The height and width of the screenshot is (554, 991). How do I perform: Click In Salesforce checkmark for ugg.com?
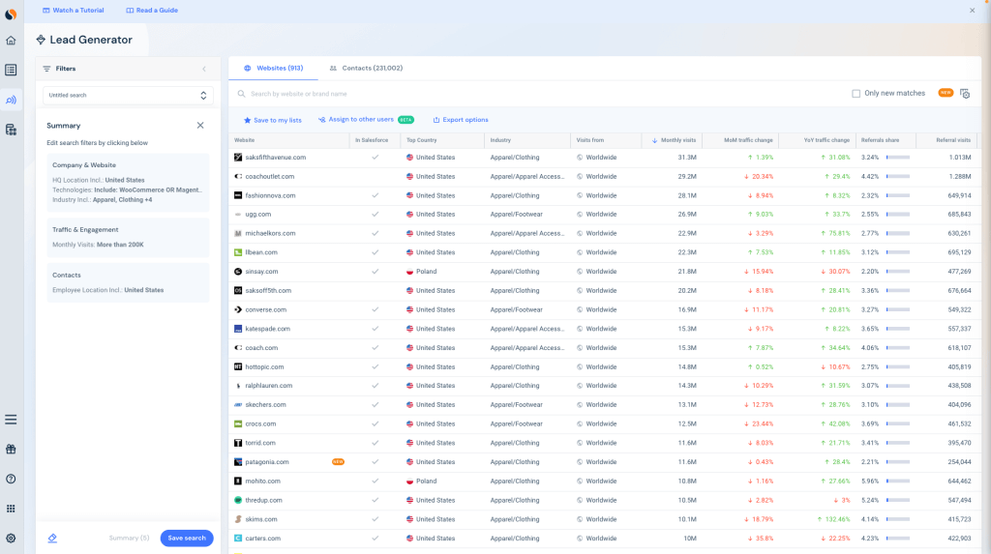tap(375, 214)
